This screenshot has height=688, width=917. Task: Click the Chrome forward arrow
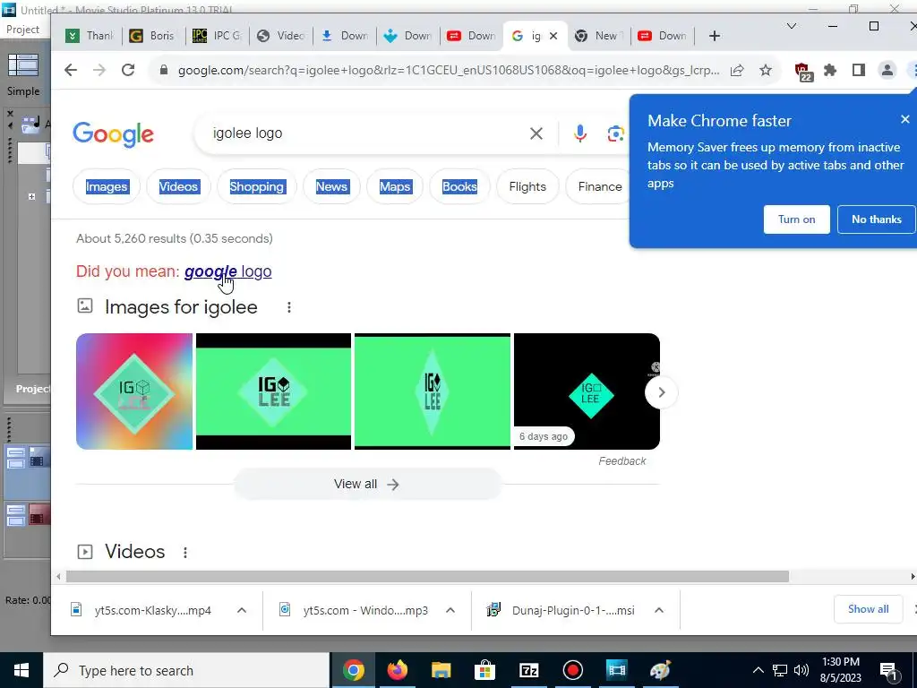[x=99, y=70]
